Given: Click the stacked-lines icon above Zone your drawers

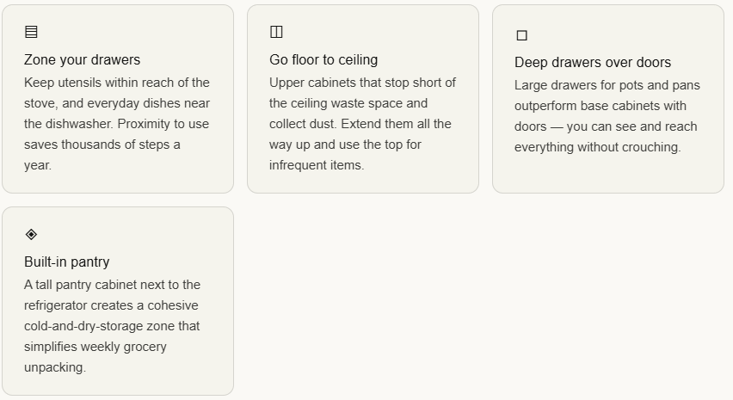Looking at the screenshot, I should pos(32,33).
